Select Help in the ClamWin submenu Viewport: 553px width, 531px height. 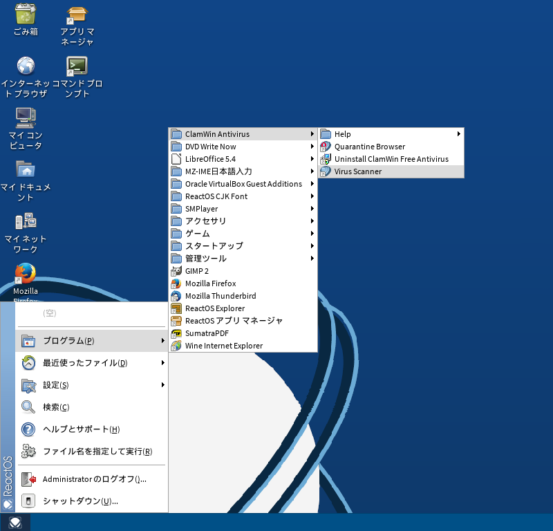(x=391, y=134)
